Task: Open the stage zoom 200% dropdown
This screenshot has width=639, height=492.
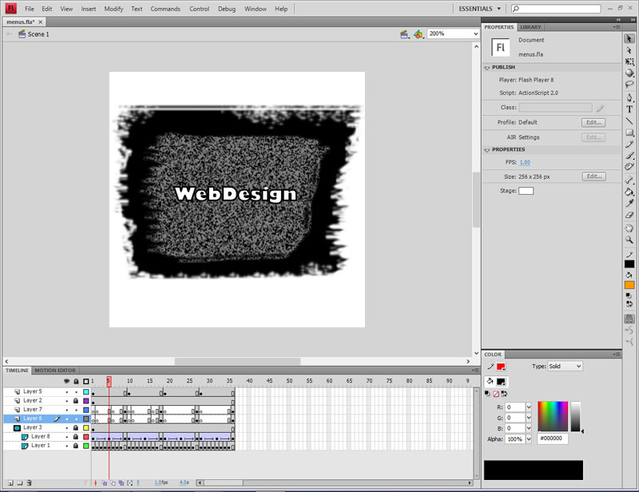Action: tap(452, 34)
